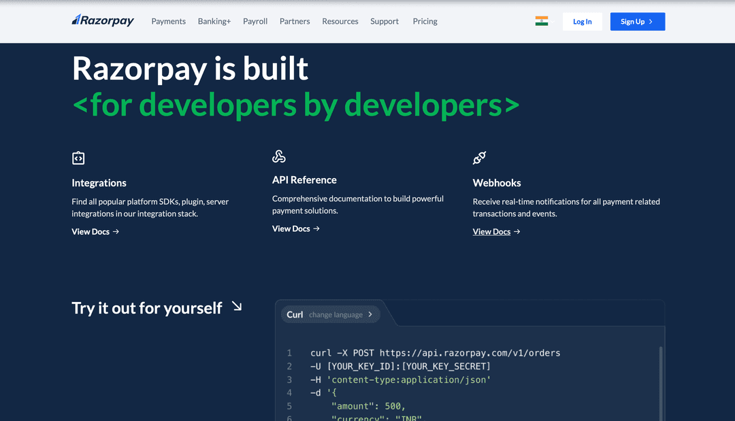The height and width of the screenshot is (421, 735).
Task: Open the Payroll menu item
Action: point(255,22)
